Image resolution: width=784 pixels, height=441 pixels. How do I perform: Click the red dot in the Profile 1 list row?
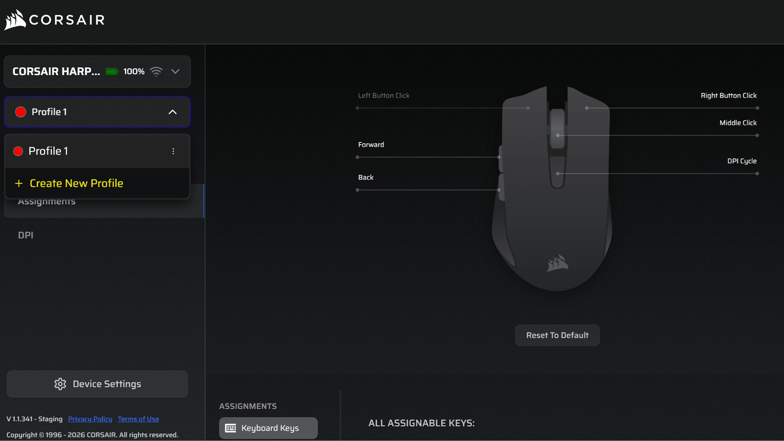point(18,151)
